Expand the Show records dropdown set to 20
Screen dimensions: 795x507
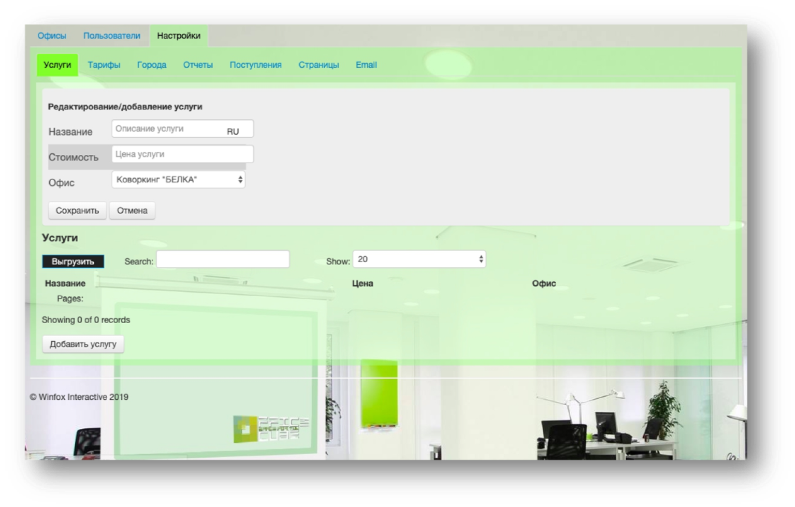(419, 259)
